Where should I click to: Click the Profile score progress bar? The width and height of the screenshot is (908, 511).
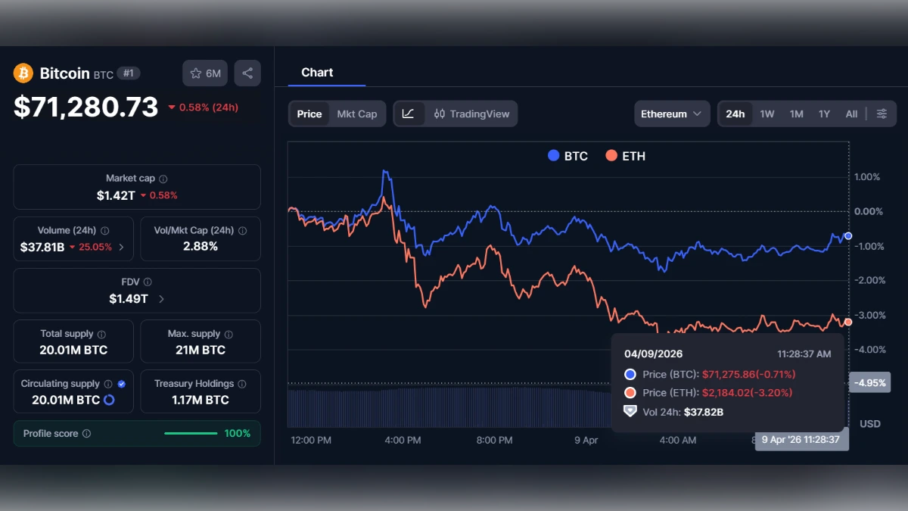point(191,433)
